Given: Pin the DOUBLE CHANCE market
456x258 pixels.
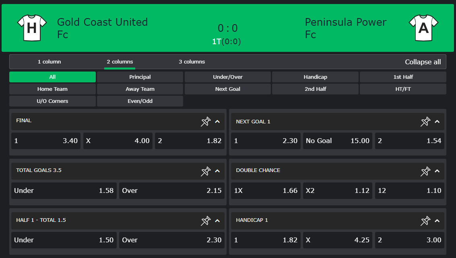Looking at the screenshot, I should coord(425,171).
